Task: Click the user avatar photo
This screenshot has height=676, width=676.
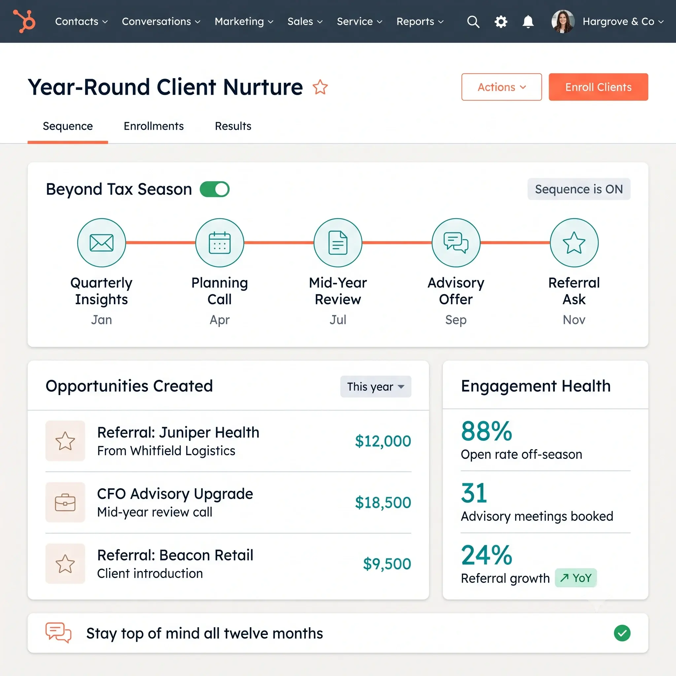Action: coord(563,21)
